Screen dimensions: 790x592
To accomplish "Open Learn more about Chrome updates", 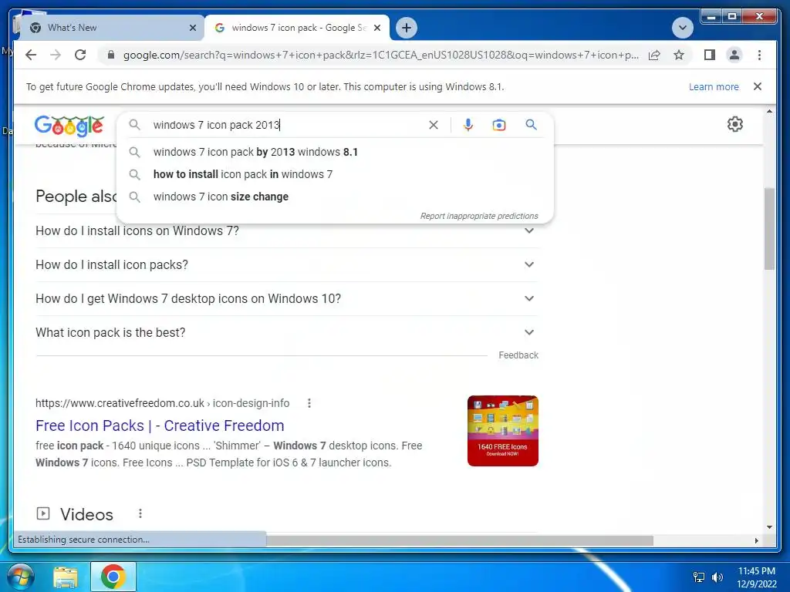I will (x=714, y=86).
